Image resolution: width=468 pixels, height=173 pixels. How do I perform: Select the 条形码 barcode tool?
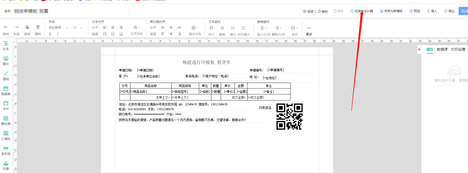point(6,151)
